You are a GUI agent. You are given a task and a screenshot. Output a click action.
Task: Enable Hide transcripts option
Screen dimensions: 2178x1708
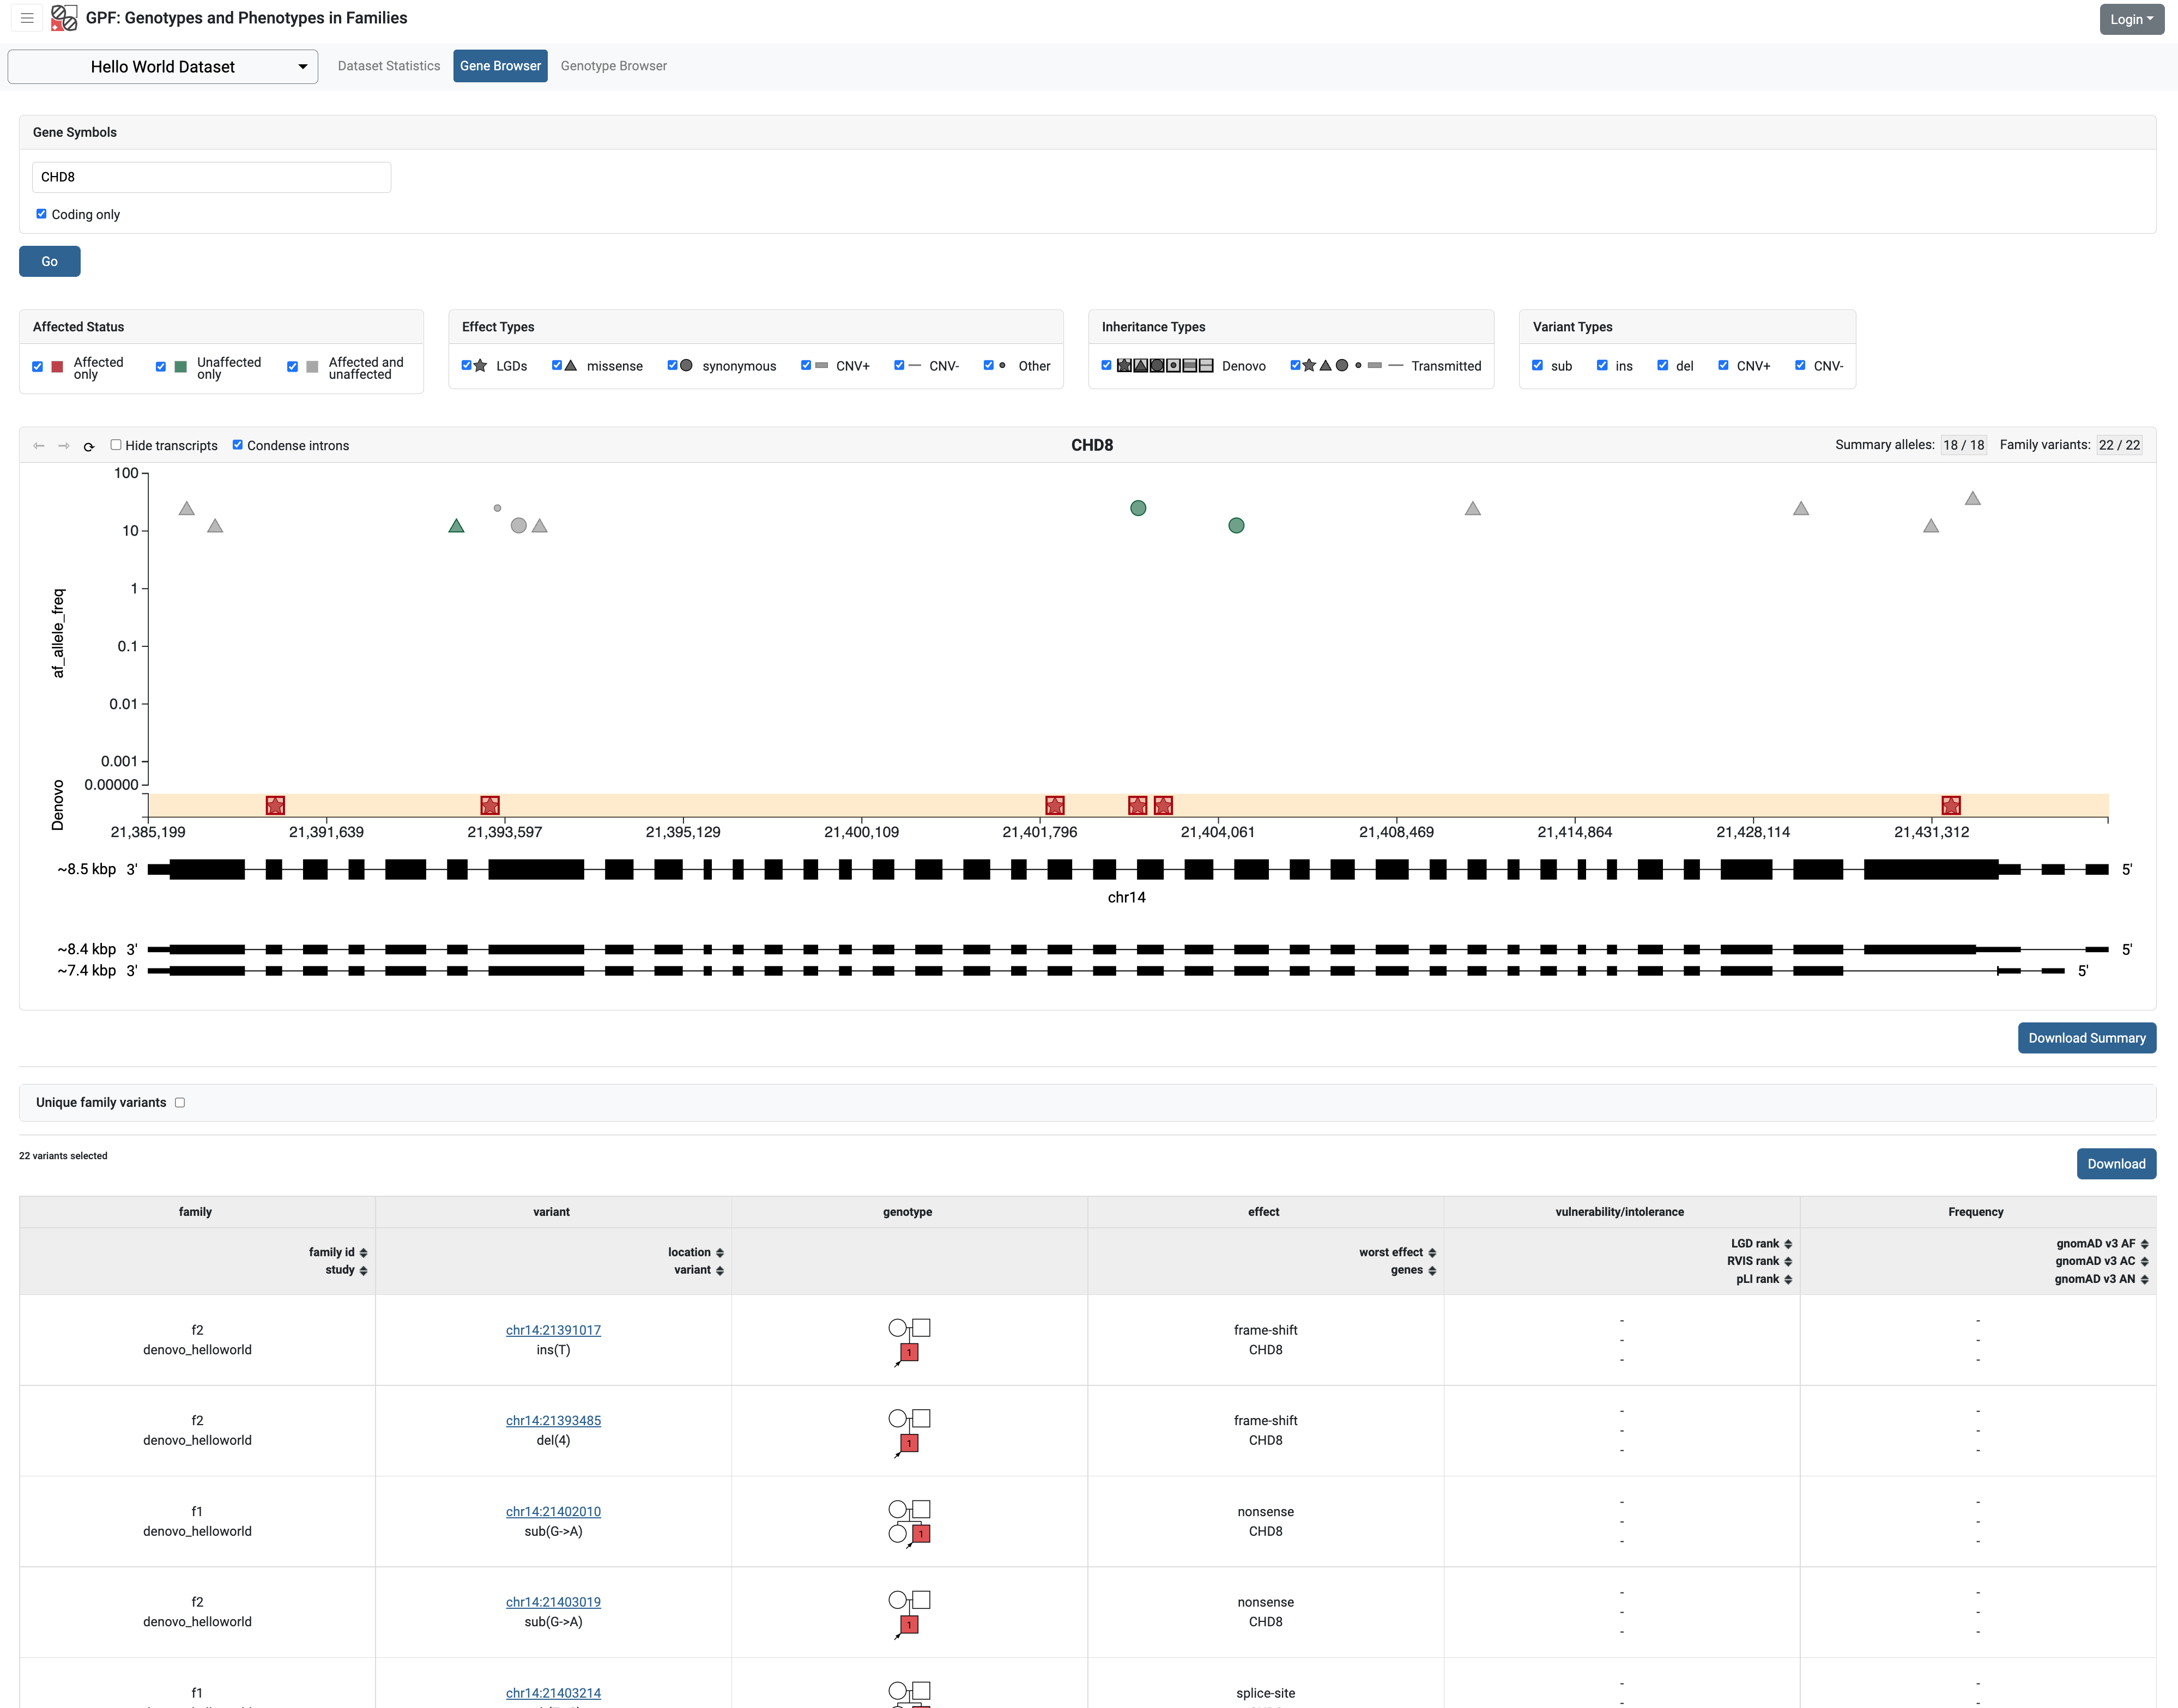(x=115, y=445)
